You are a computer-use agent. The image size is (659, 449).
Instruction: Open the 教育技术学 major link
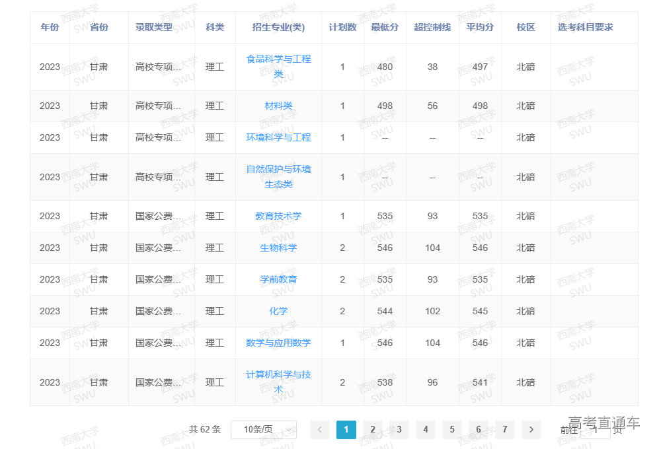(x=278, y=216)
